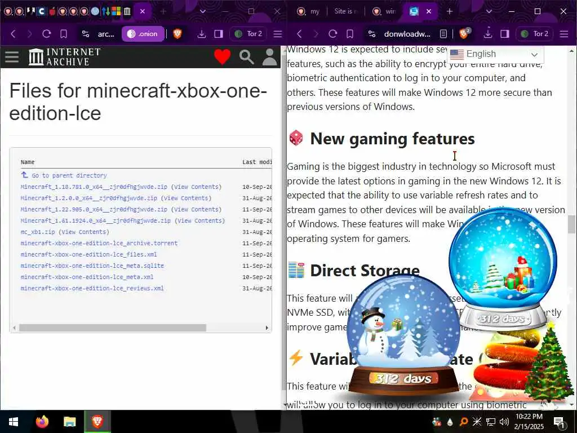Viewport: 577px width, 433px height.
Task: Open volume control in the system tray
Action: point(504,422)
